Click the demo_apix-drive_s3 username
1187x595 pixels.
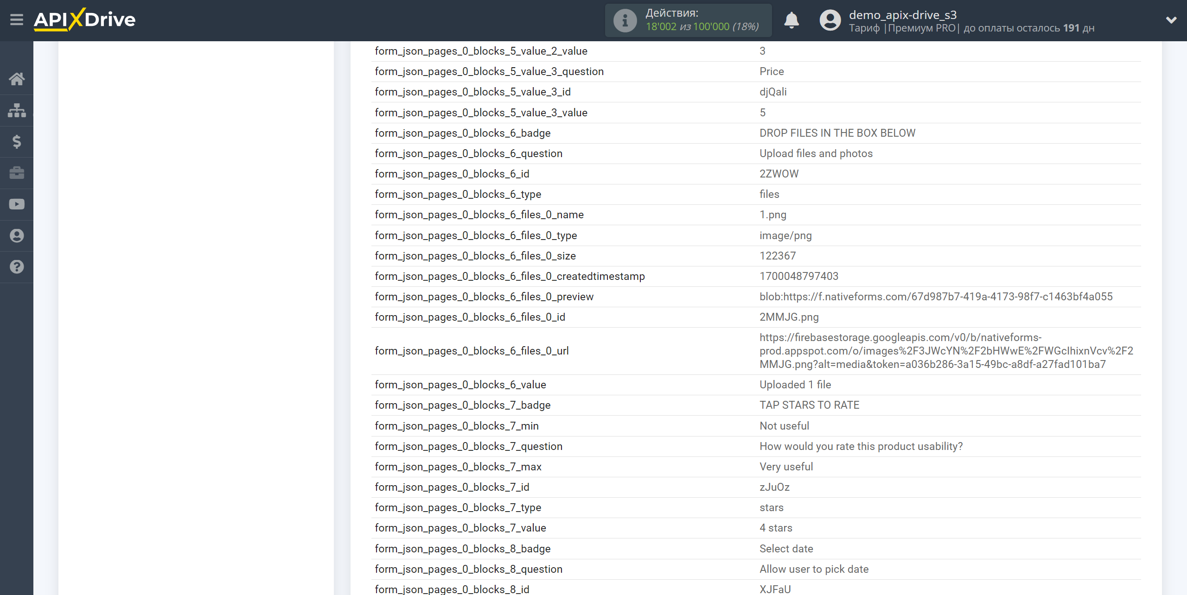tap(903, 15)
